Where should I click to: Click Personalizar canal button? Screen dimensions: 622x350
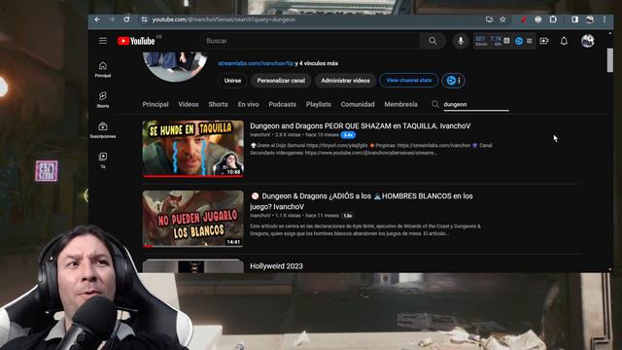(281, 81)
